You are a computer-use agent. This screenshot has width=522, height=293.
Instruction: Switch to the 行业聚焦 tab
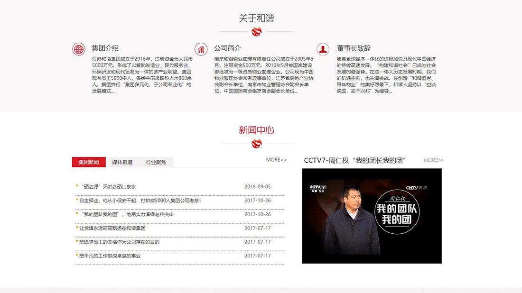pyautogui.click(x=155, y=162)
